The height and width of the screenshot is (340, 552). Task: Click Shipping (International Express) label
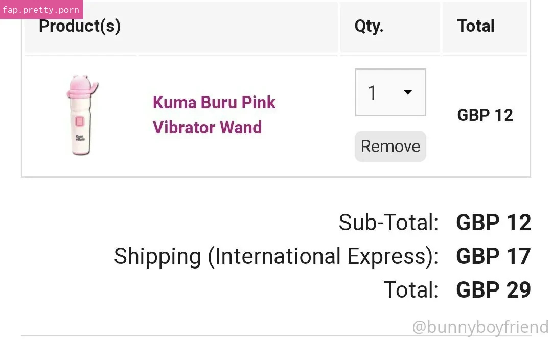276,256
